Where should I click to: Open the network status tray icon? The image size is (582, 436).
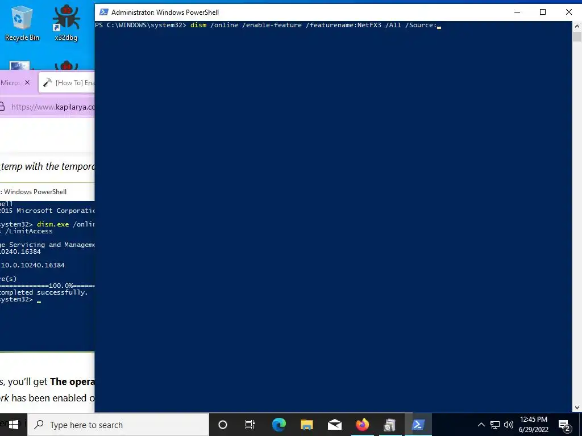[x=495, y=425]
